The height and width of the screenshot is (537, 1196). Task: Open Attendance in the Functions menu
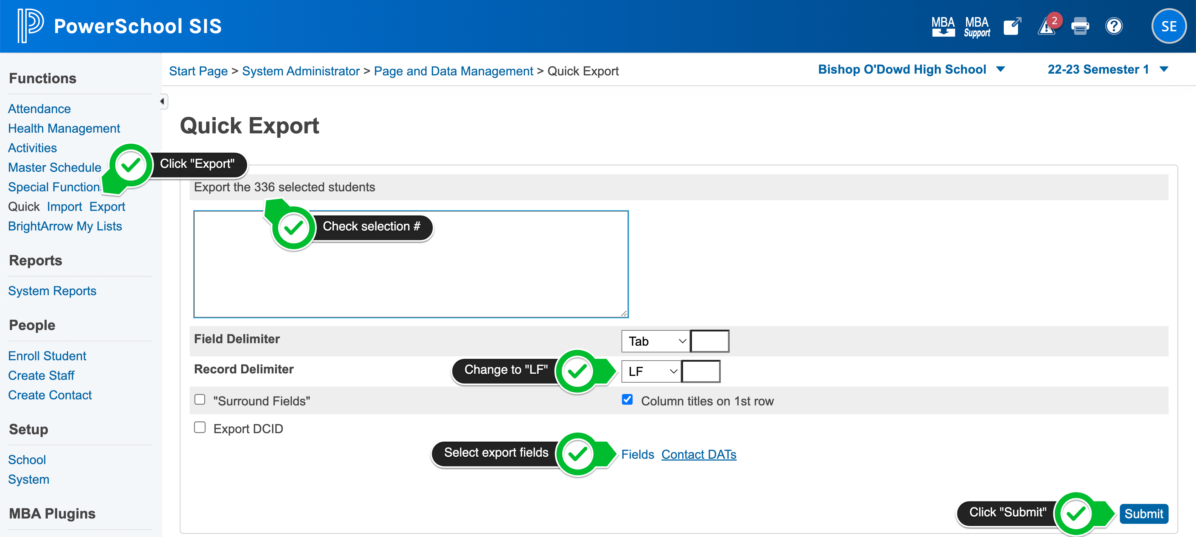click(x=40, y=108)
